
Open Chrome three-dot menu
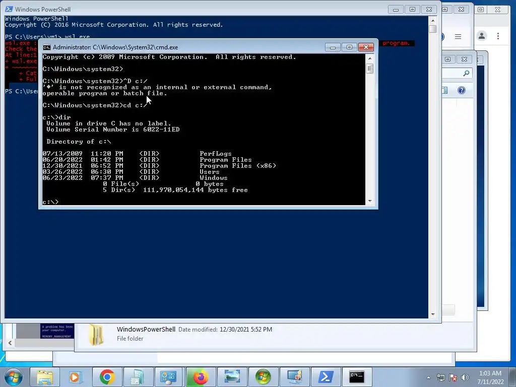498,36
